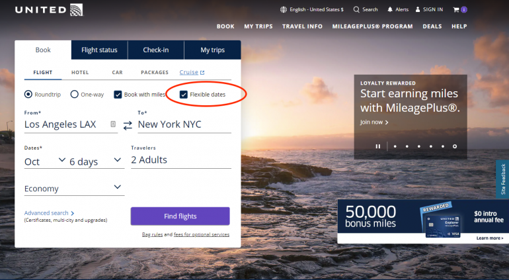Select the One-way option
The image size is (509, 280).
(75, 95)
